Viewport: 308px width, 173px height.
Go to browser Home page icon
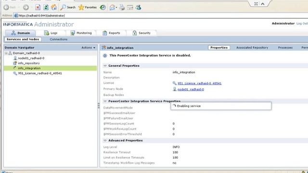pyautogui.click(x=54, y=8)
